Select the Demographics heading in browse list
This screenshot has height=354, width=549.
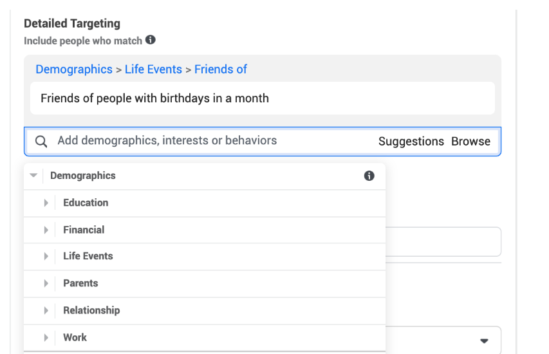tap(83, 176)
